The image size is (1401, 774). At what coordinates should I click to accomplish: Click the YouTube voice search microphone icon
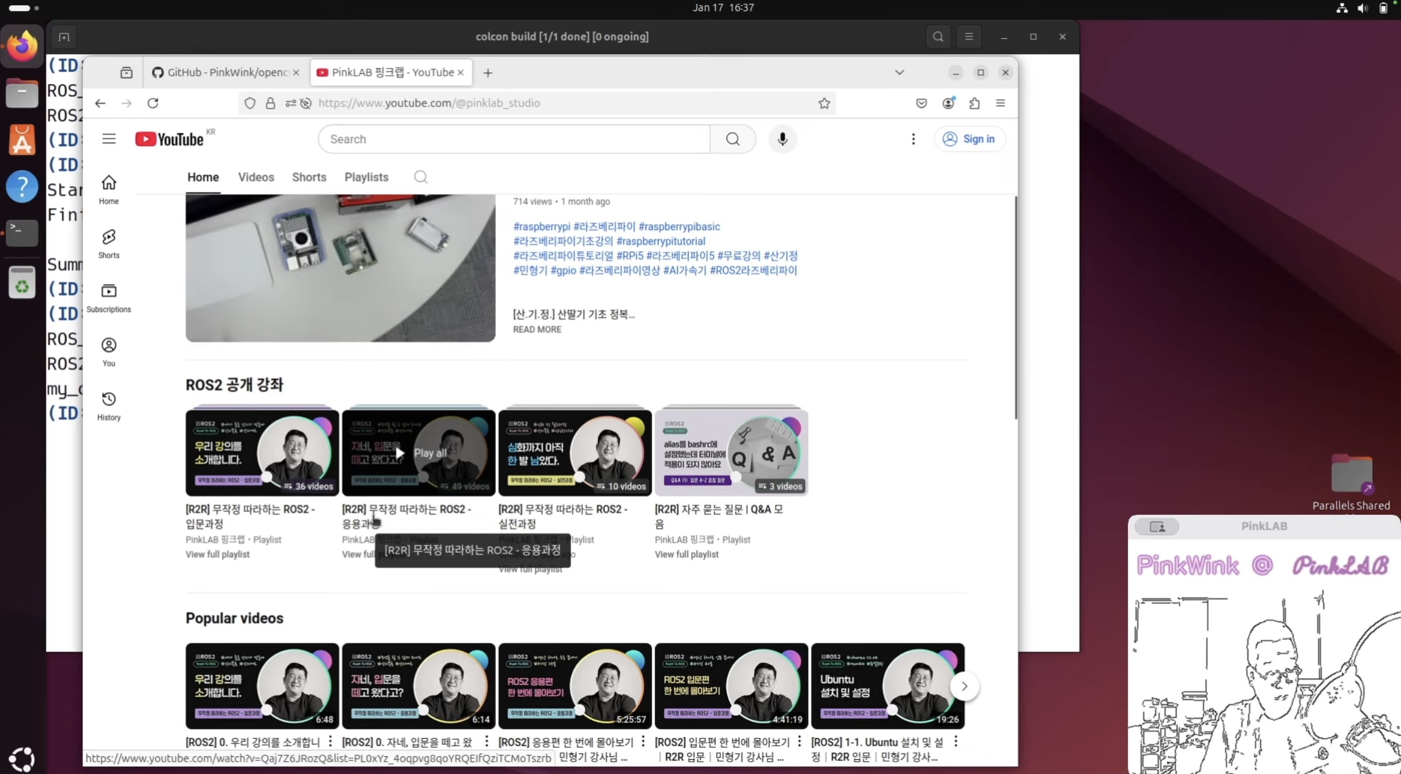(782, 139)
